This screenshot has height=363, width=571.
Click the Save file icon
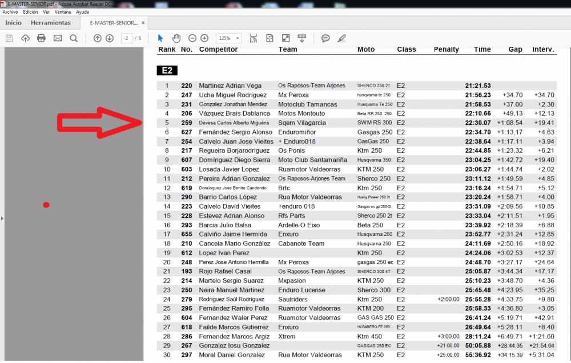(x=10, y=38)
